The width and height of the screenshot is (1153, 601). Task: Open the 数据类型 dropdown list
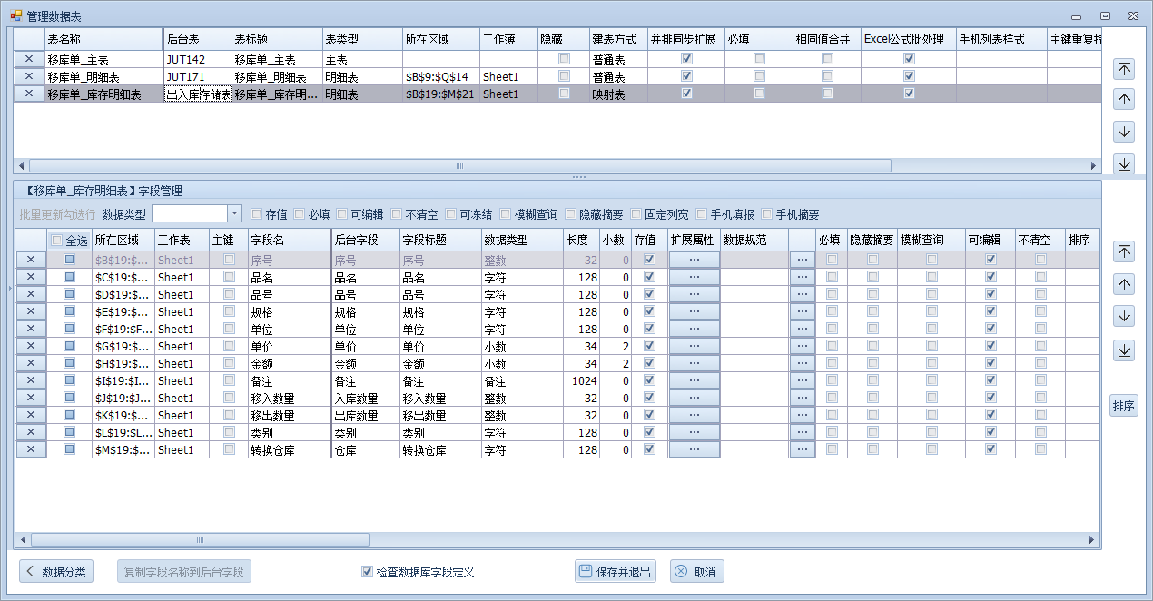pos(234,213)
